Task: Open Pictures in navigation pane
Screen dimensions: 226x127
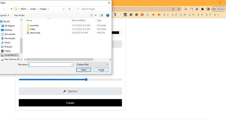Action: 8,47
